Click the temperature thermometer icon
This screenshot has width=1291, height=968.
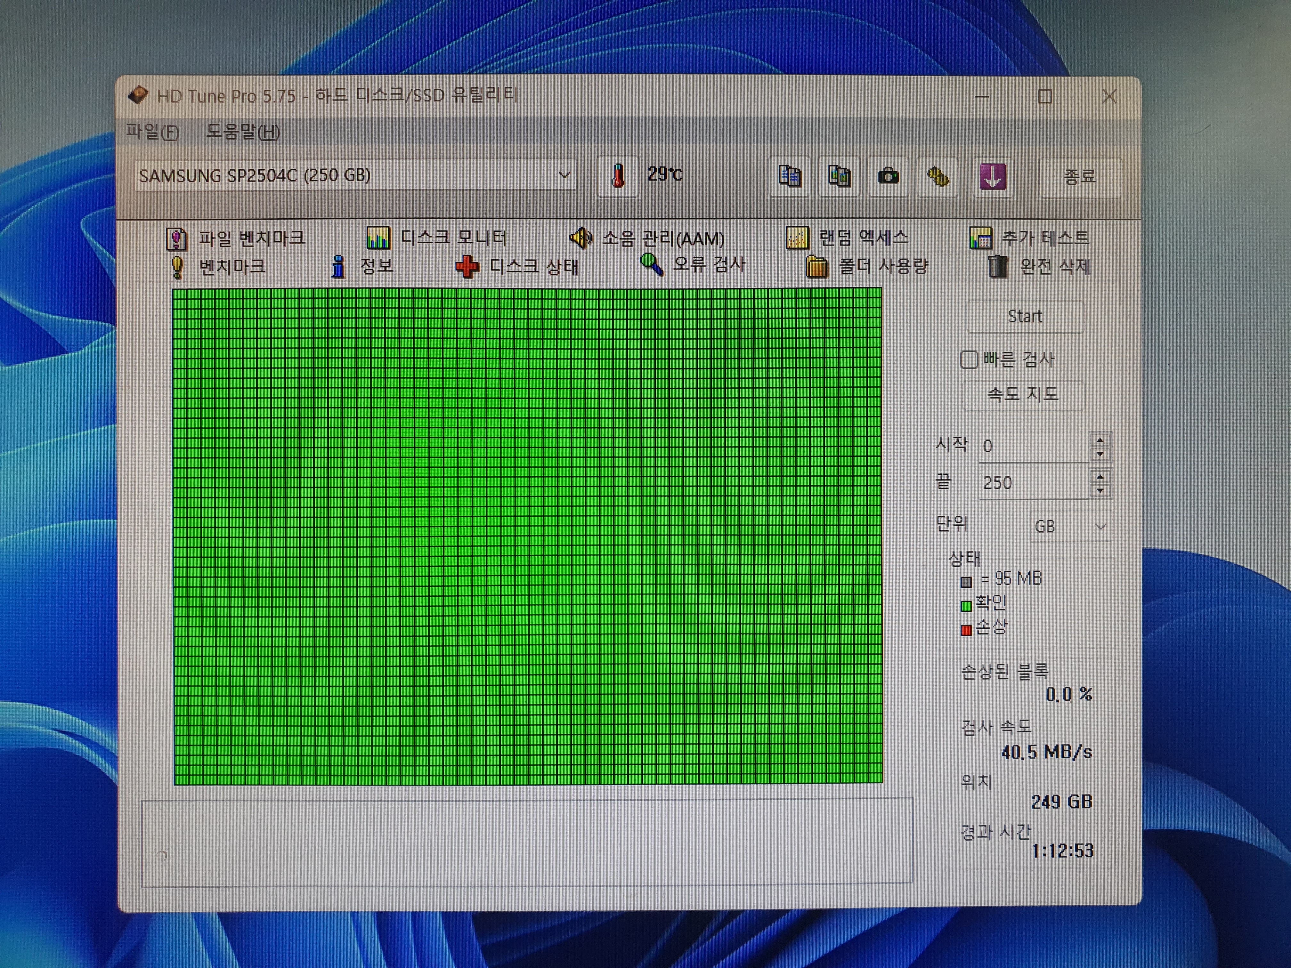pos(618,176)
